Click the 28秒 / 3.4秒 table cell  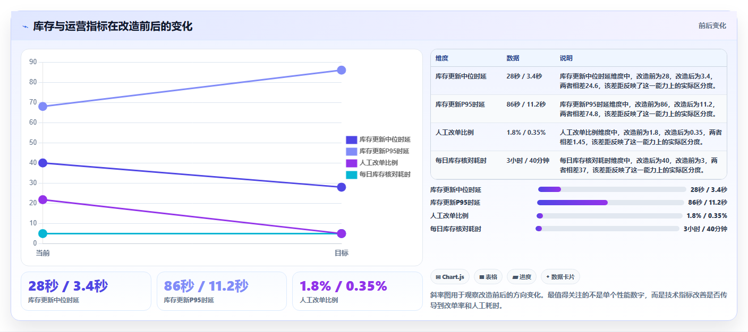pos(524,76)
